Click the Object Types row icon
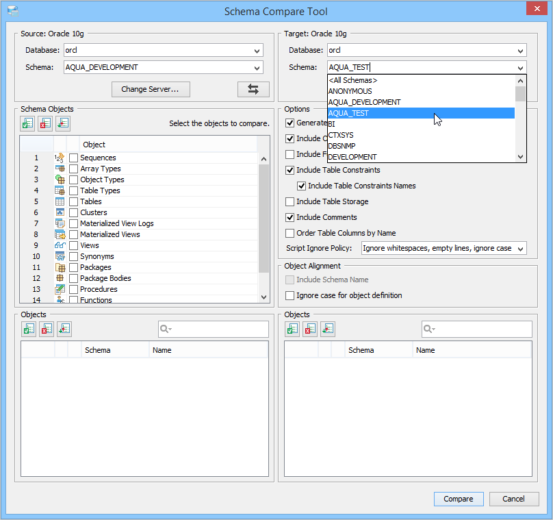This screenshot has height=520, width=553. tap(60, 179)
